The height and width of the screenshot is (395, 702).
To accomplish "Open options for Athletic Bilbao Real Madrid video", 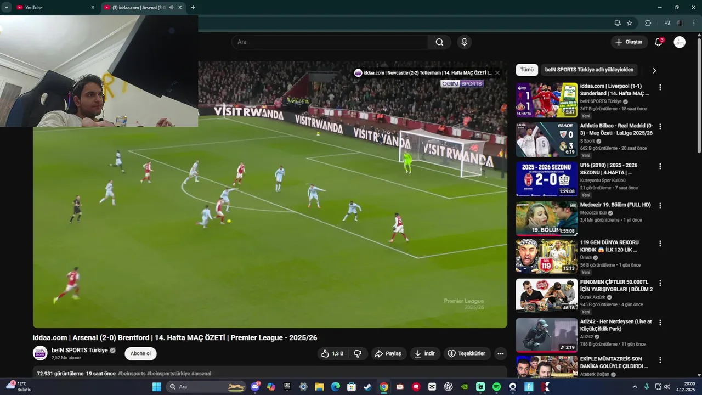I will click(x=660, y=127).
